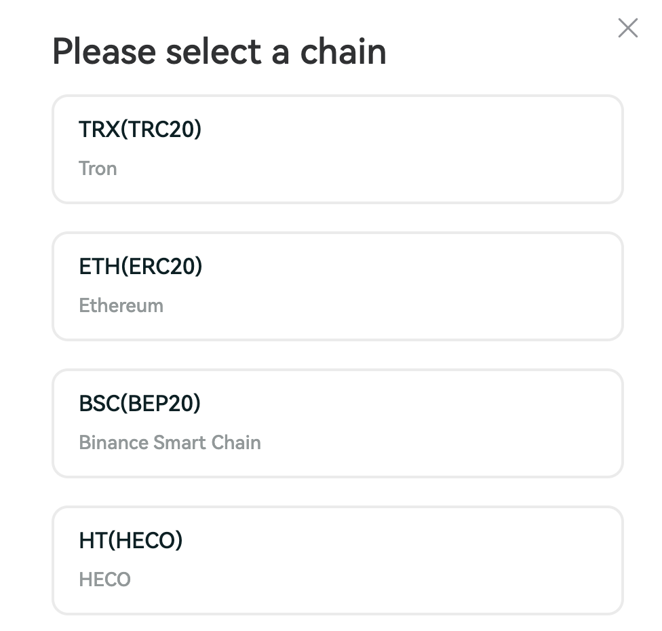Pick the BSC(BEP20) chain option
Image resolution: width=662 pixels, height=631 pixels.
[x=337, y=423]
